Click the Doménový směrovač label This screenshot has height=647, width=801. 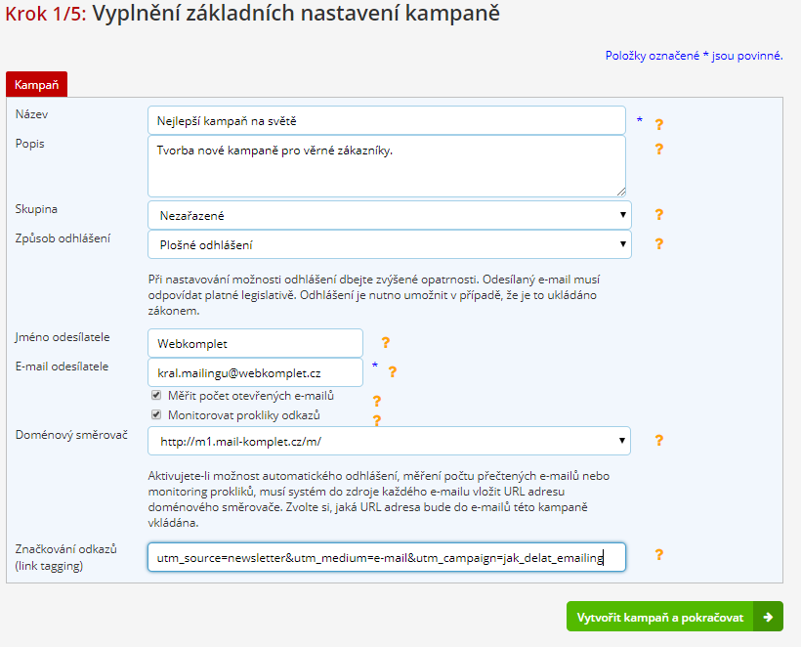point(71,435)
